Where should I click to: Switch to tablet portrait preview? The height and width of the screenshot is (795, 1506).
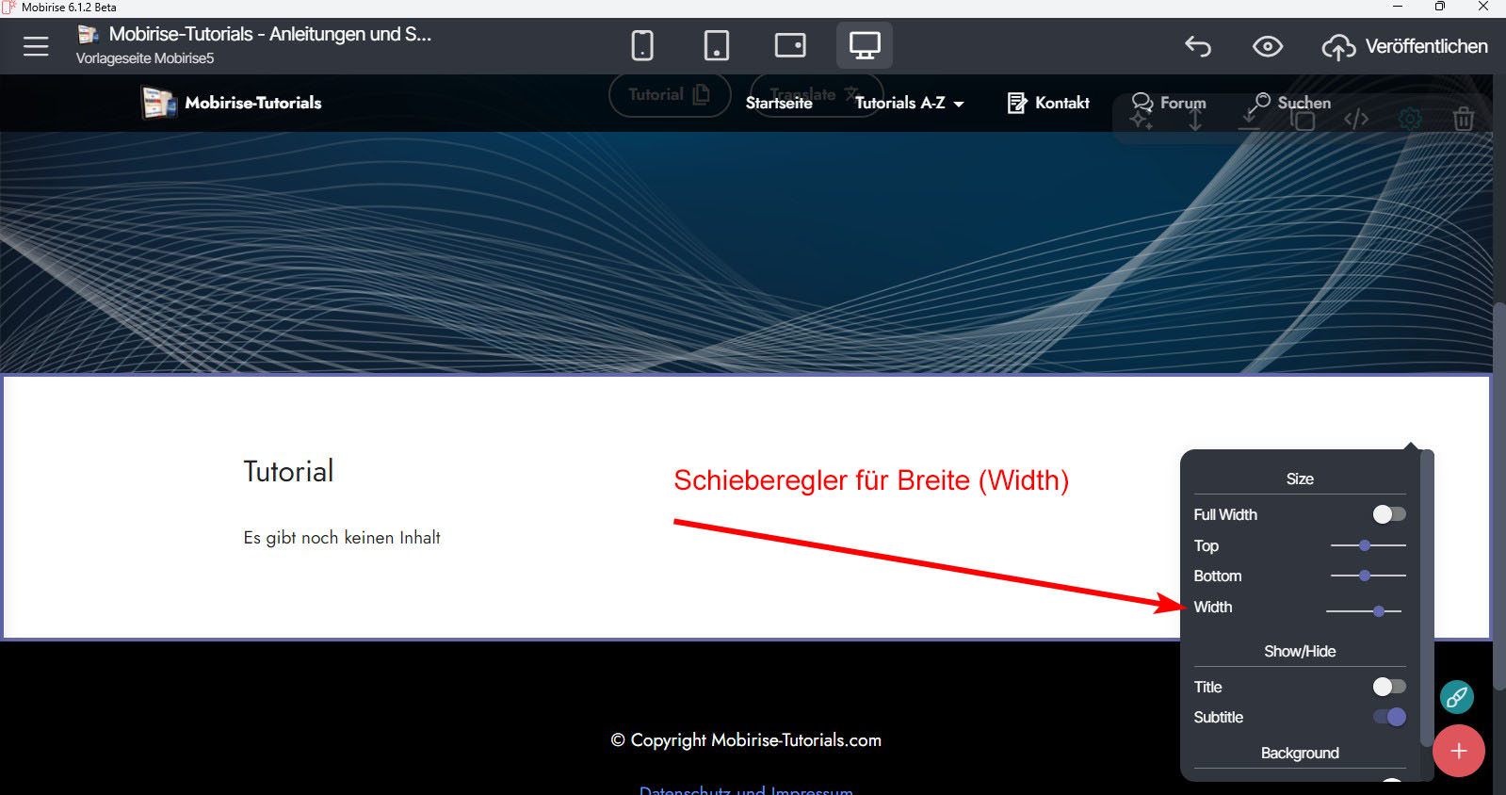tap(717, 45)
